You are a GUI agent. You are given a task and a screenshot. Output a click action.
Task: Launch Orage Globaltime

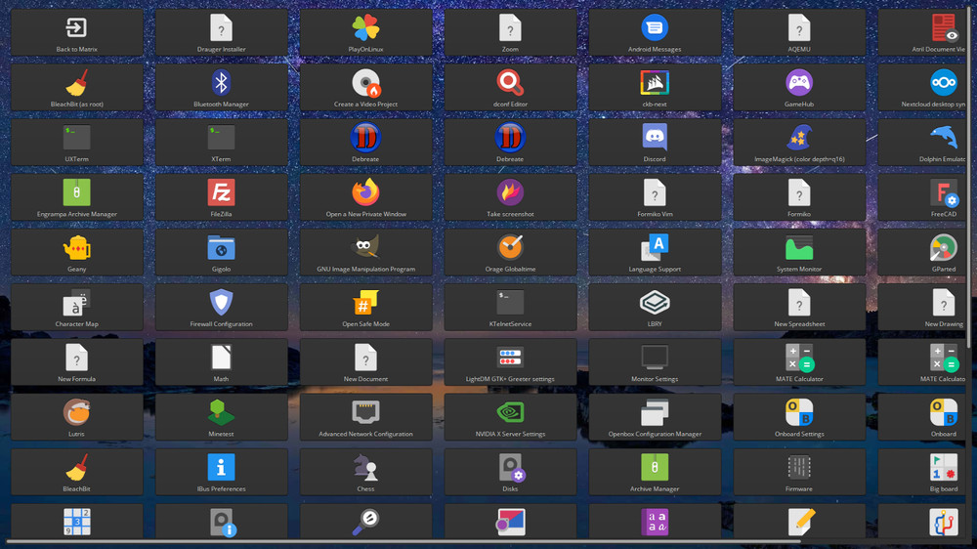[x=510, y=252]
